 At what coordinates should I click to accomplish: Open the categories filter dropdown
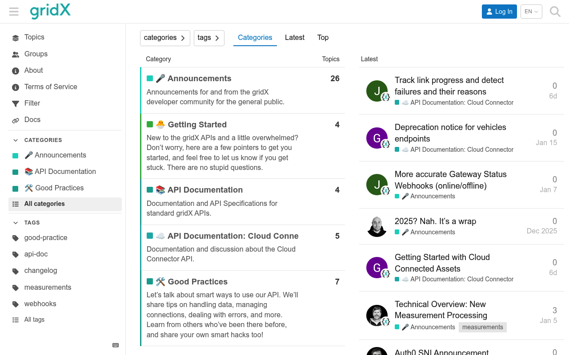(165, 38)
